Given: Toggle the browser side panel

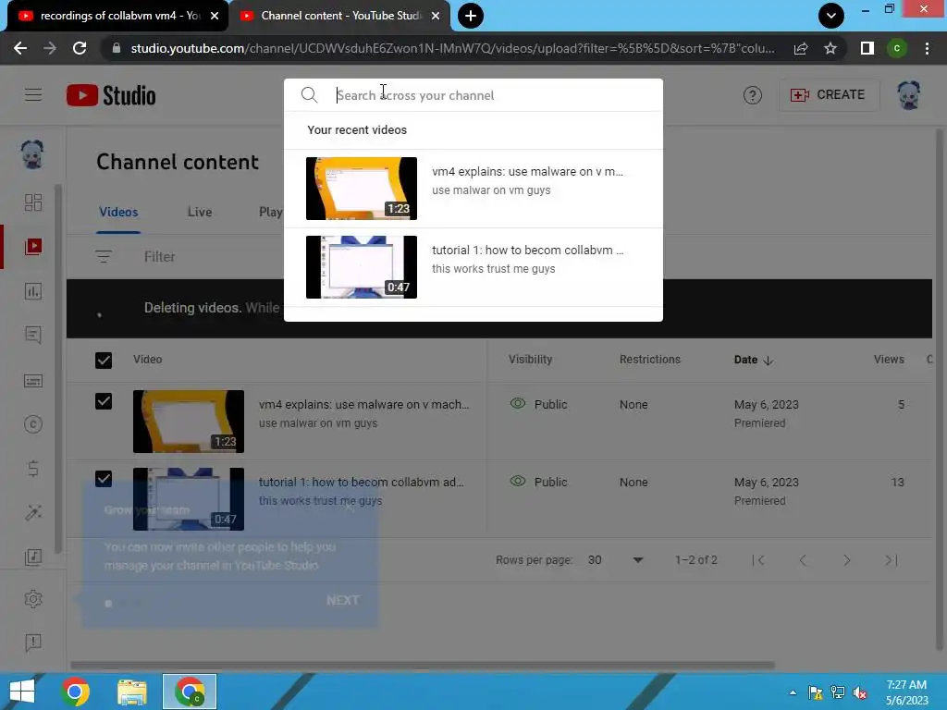Looking at the screenshot, I should 867,48.
